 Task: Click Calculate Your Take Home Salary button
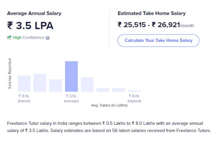tap(158, 41)
